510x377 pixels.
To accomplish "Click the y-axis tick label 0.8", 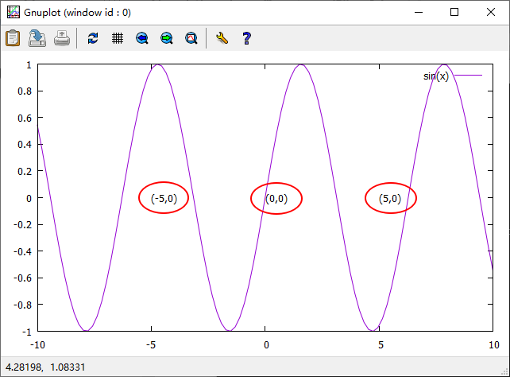I will point(25,91).
